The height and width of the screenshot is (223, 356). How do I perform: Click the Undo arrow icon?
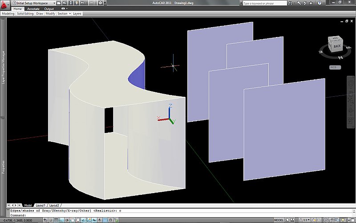click(83, 3)
